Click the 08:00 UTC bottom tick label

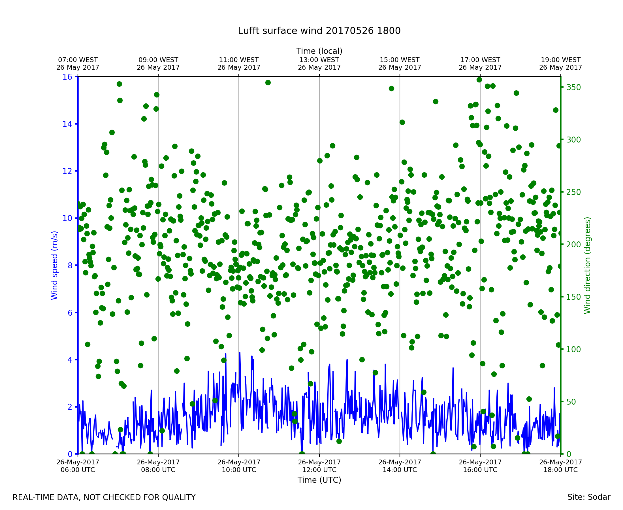[158, 466]
